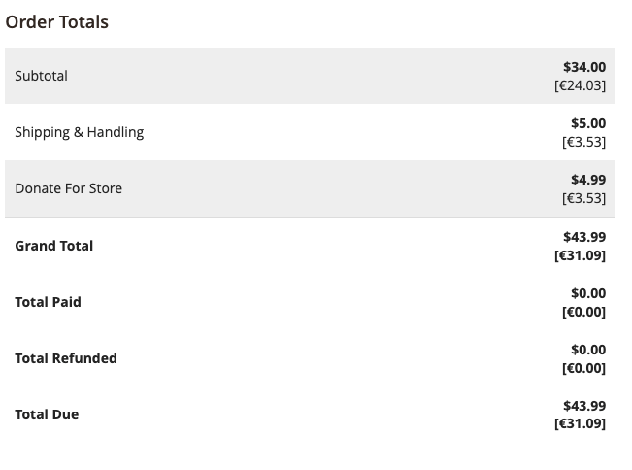
Task: Click the Grand Total $43.99 amount
Action: (x=584, y=237)
